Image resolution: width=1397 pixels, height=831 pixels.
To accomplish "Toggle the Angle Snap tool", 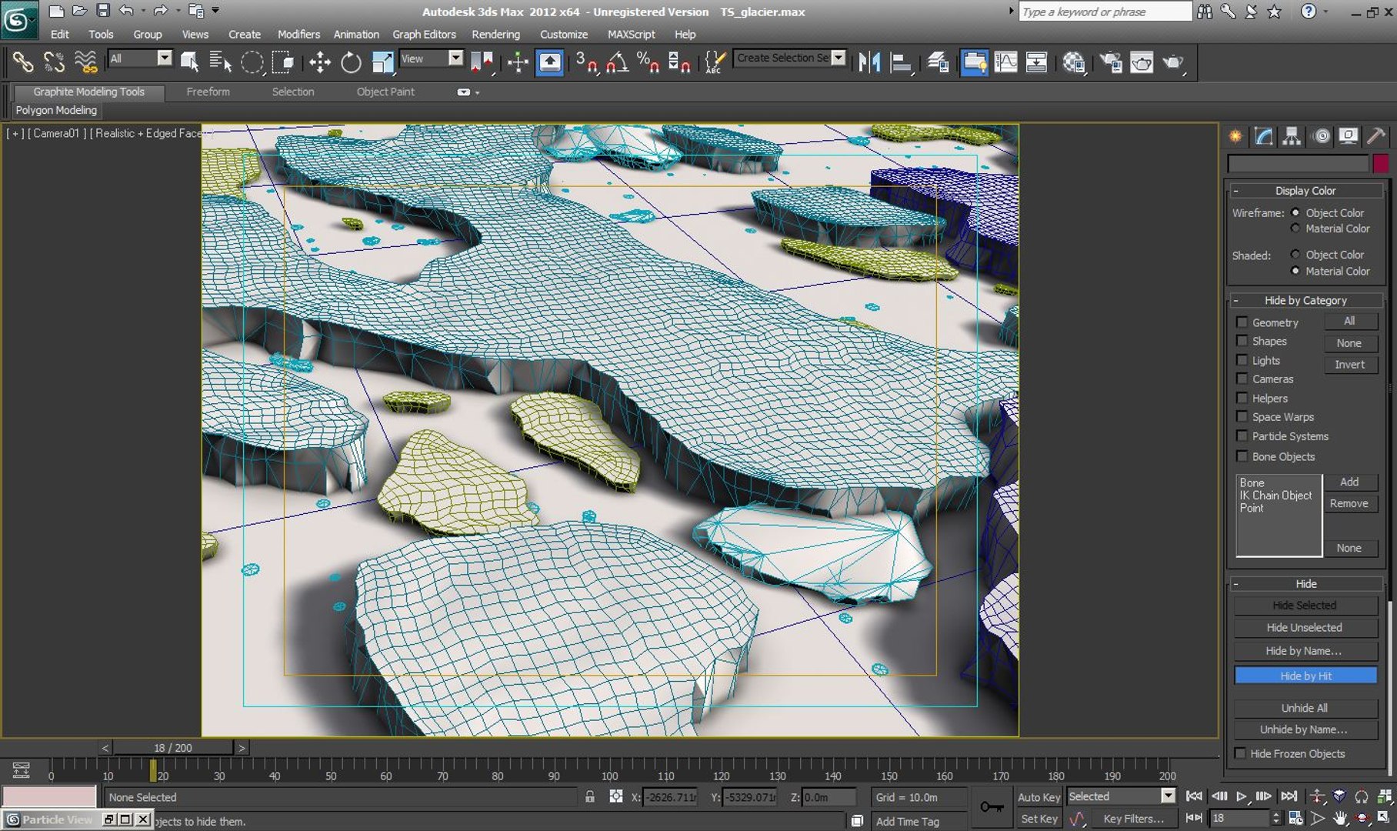I will click(x=617, y=62).
